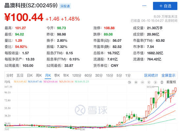Image resolution: width=181 pixels, height=131 pixels.
Task: Switch to the 分时 chart tab
Action: tap(10, 76)
